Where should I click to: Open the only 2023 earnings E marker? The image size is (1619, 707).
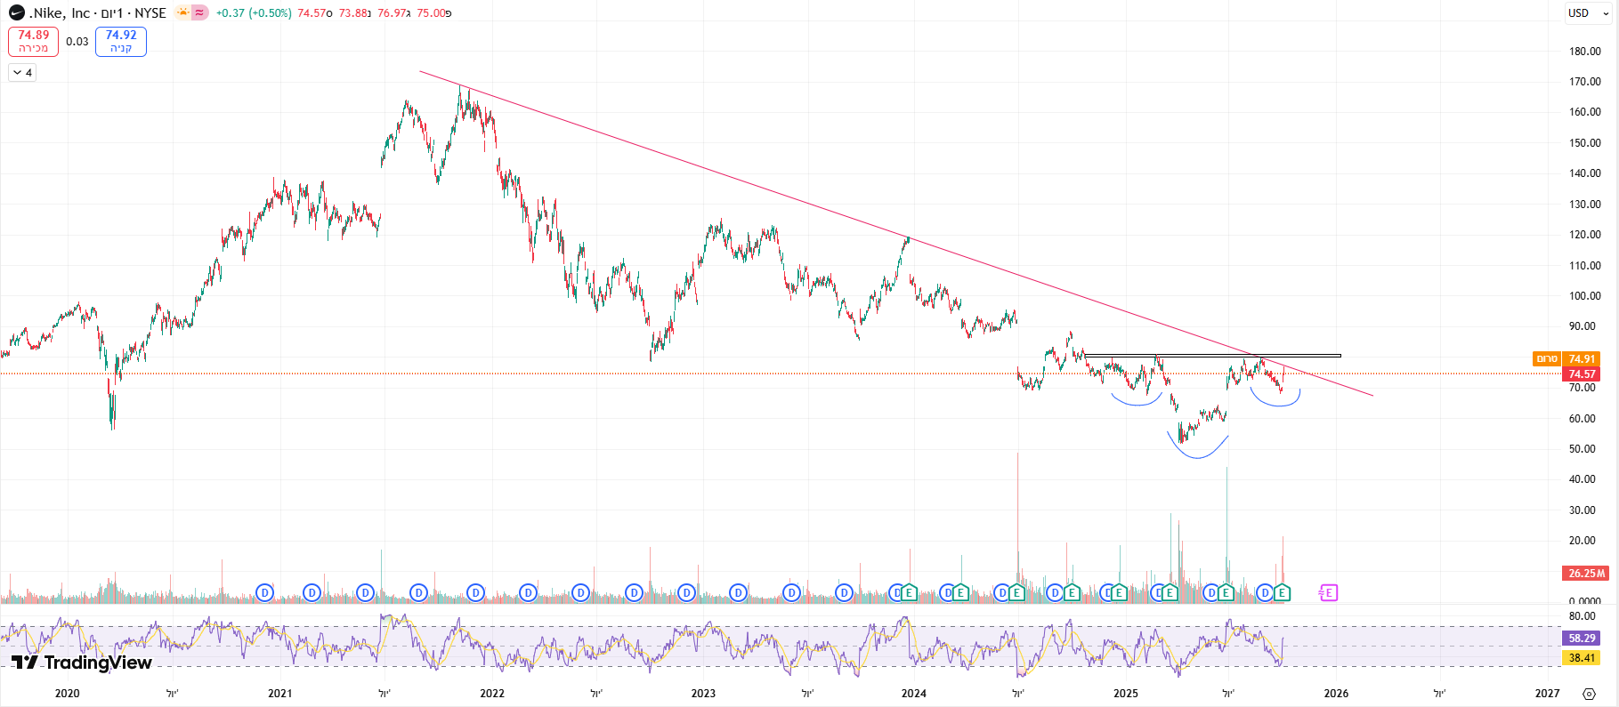click(908, 592)
